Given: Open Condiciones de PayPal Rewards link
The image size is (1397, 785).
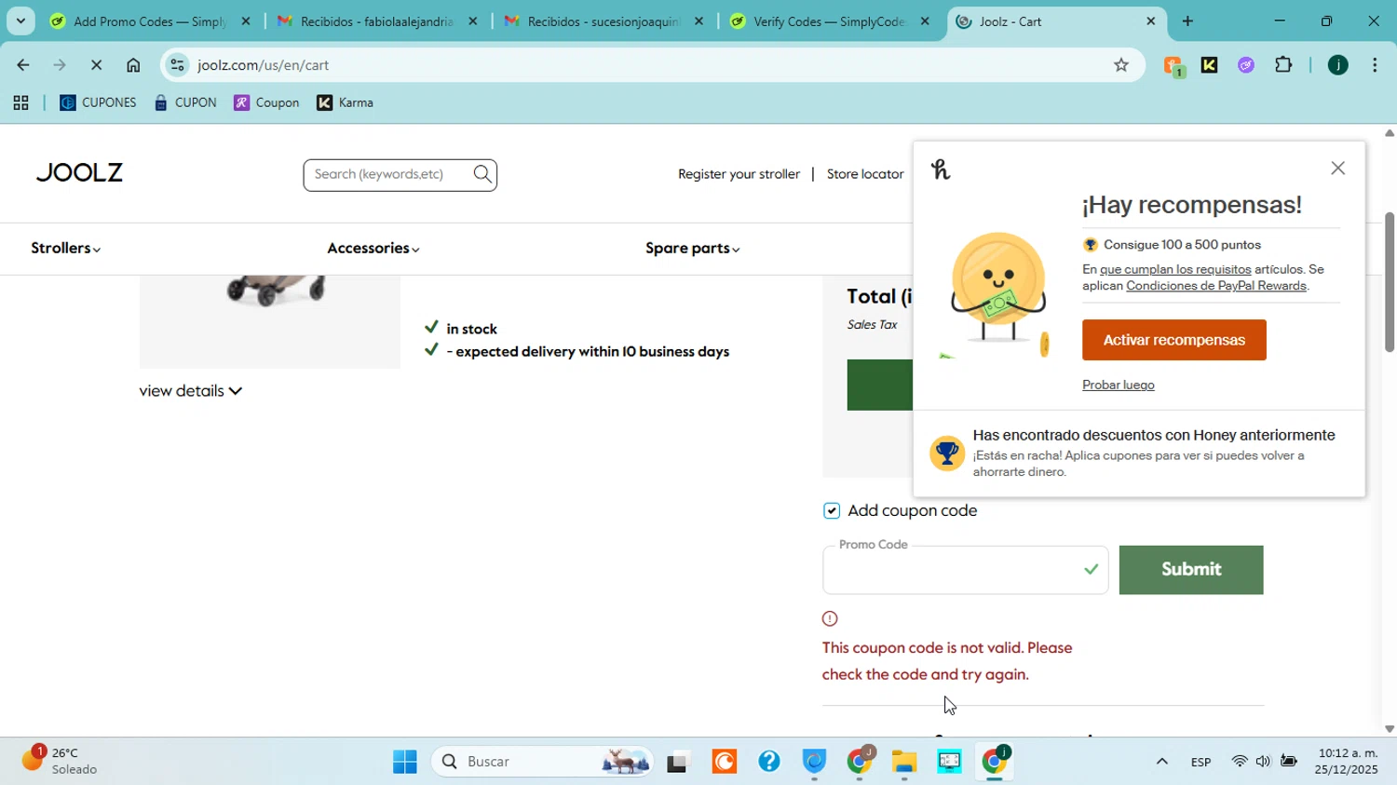Looking at the screenshot, I should coord(1215,286).
